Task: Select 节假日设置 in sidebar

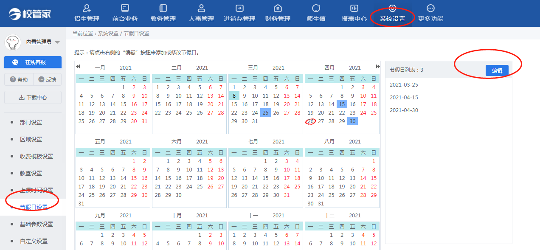Action: point(34,207)
